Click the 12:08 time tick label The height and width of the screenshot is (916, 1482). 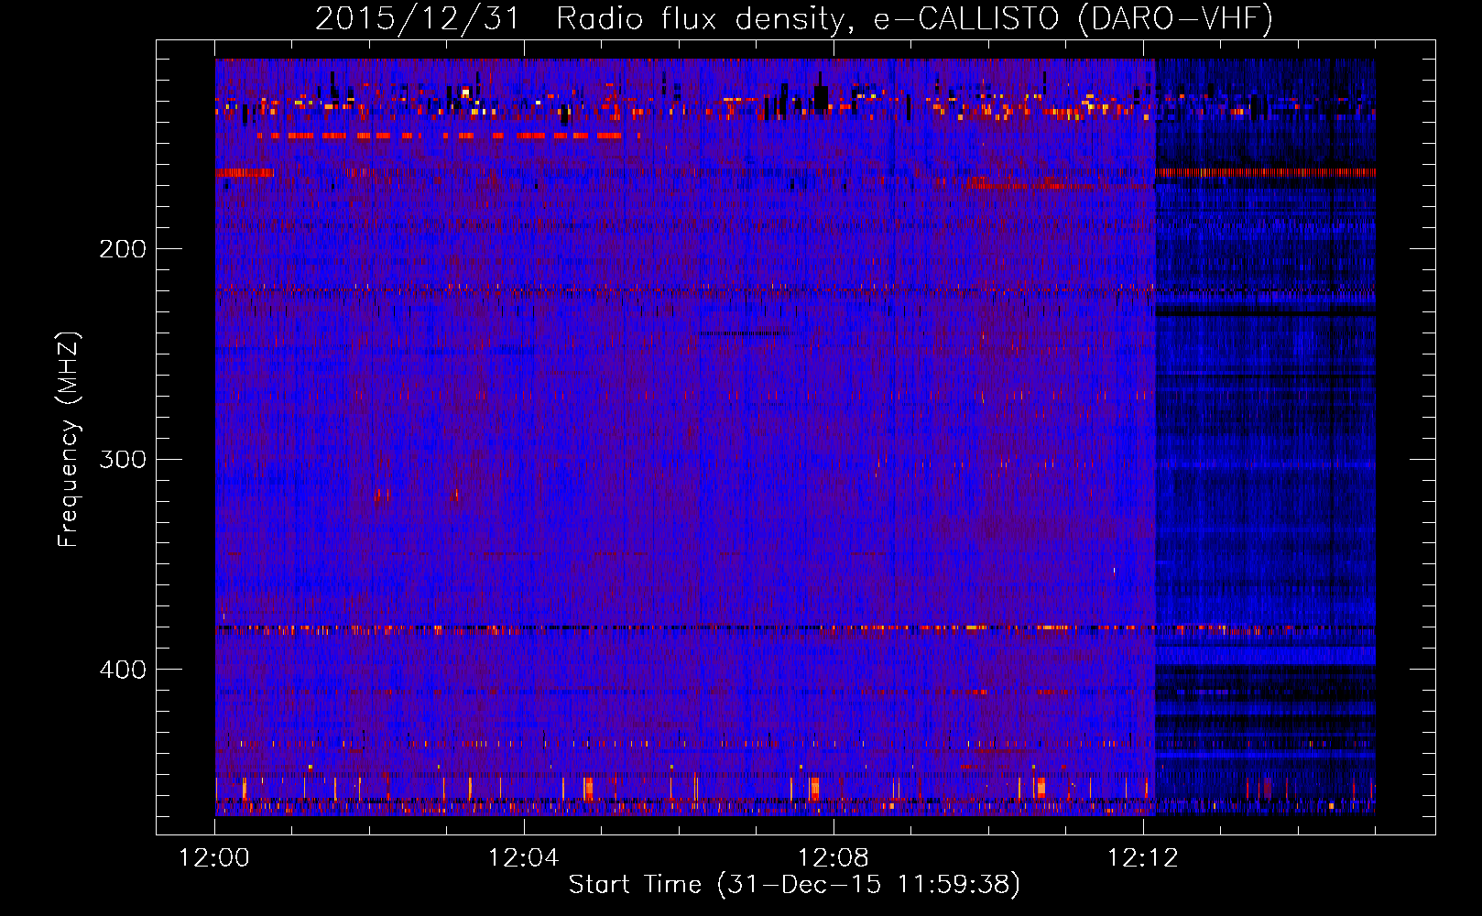(x=834, y=858)
